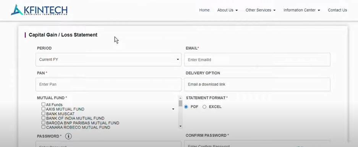This screenshot has width=358, height=147.
Task: Open the Information Center menu
Action: (x=302, y=10)
